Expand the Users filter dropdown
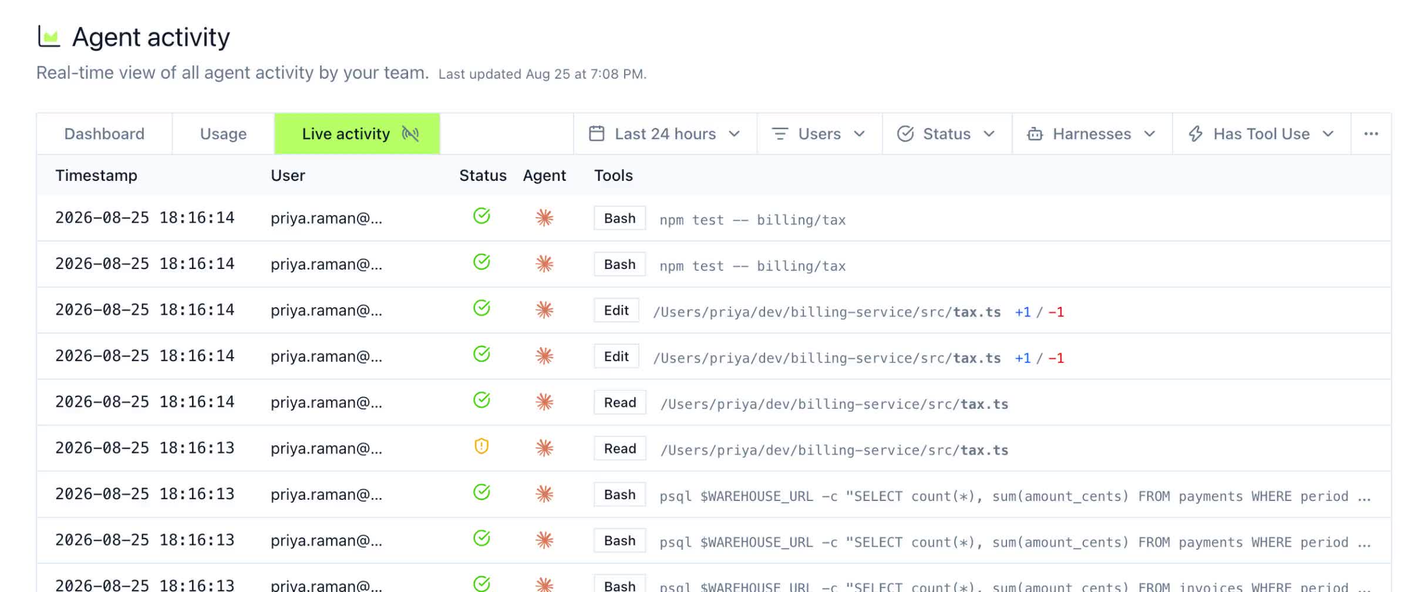Image resolution: width=1428 pixels, height=592 pixels. pos(819,134)
